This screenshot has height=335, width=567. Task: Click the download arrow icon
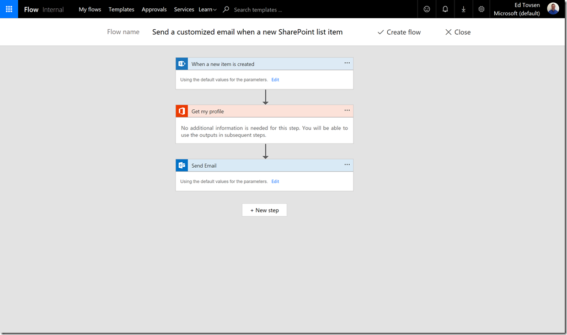[x=463, y=9]
